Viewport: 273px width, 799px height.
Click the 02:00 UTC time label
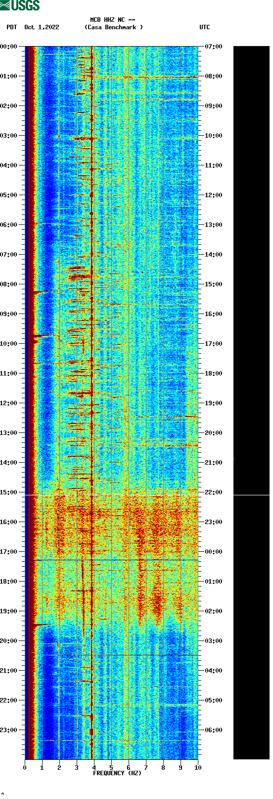point(214,611)
